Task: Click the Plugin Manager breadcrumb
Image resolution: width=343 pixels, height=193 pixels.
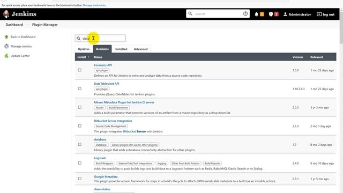Action: click(45, 25)
